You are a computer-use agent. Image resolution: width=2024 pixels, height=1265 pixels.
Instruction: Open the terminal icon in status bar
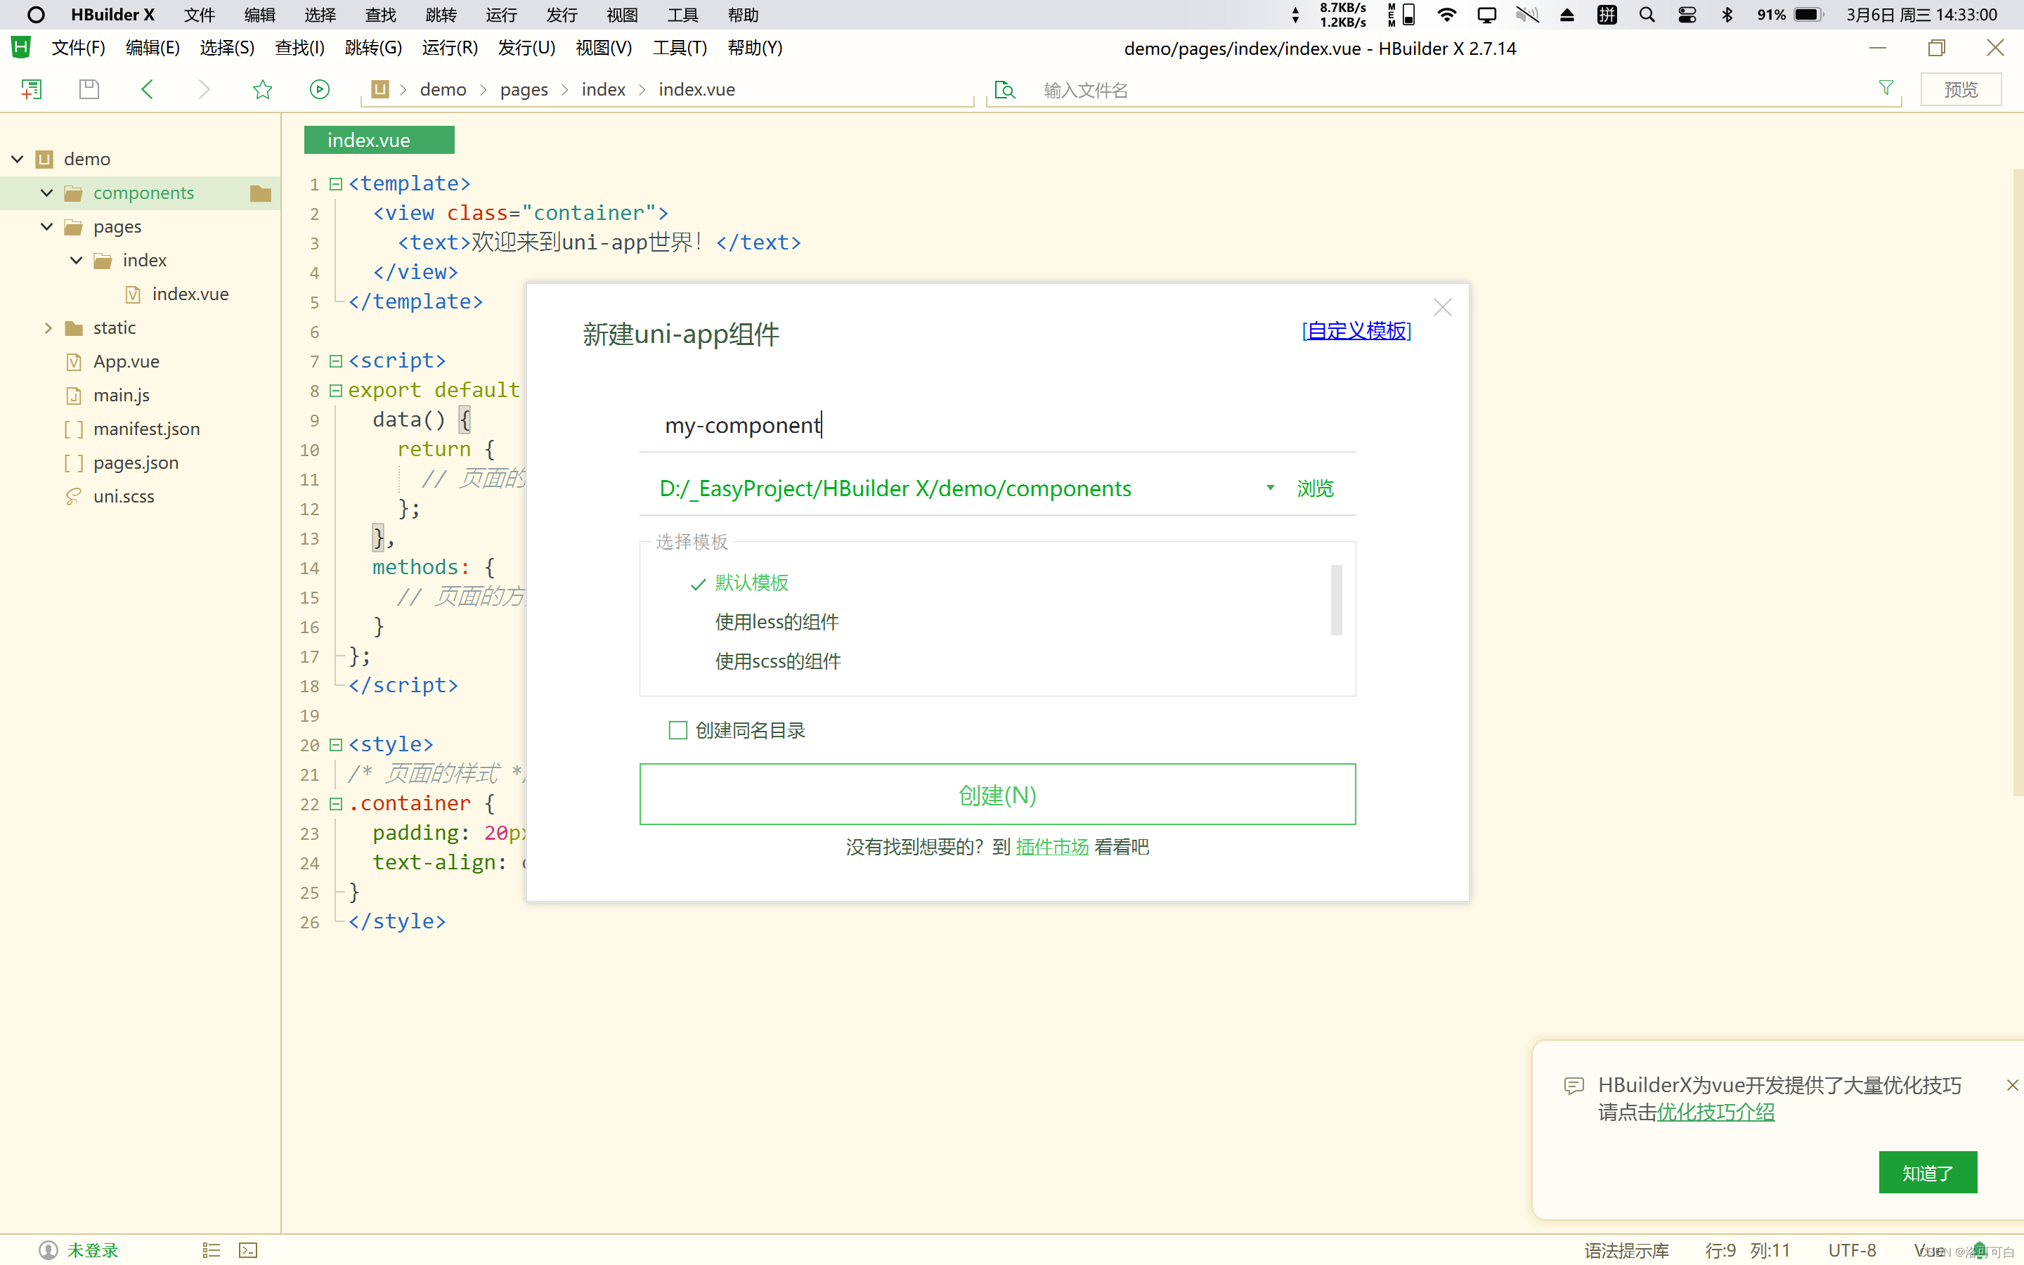[248, 1250]
